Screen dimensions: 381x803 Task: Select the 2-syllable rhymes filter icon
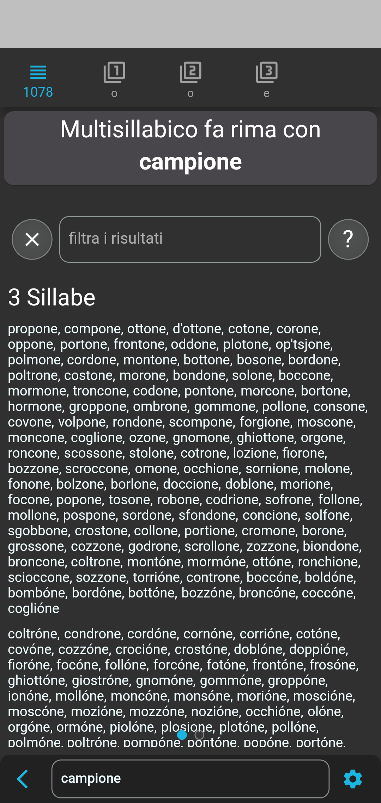click(190, 73)
